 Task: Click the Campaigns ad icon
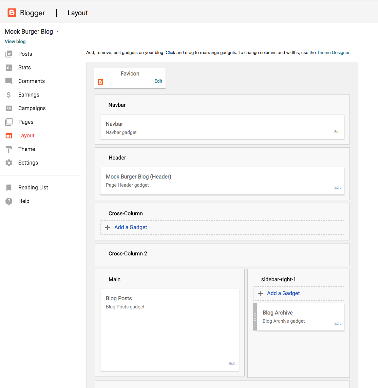coord(9,108)
